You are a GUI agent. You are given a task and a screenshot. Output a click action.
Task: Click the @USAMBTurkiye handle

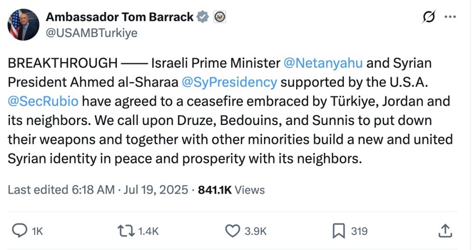[91, 33]
